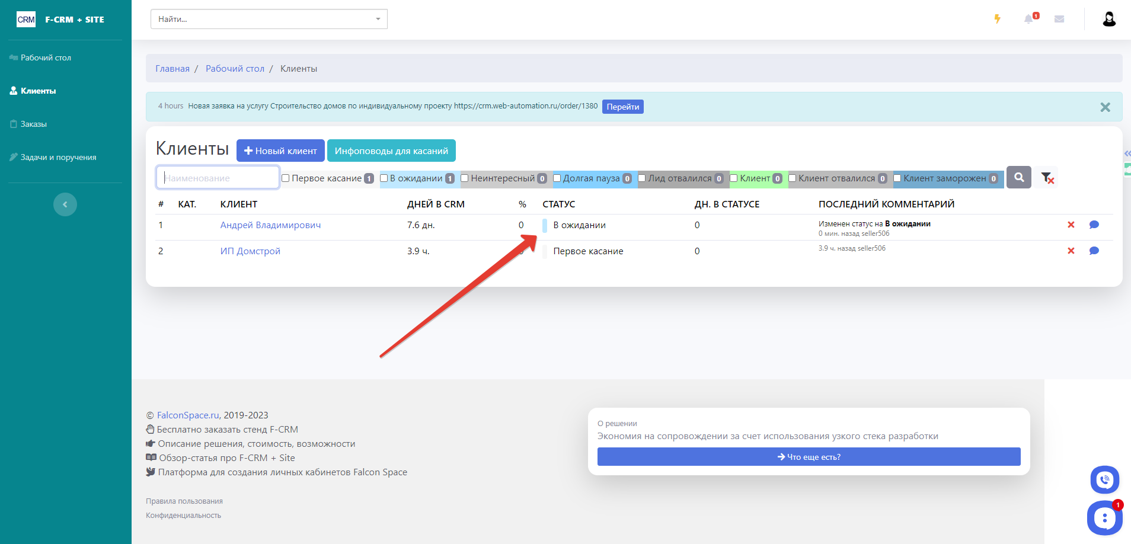Check the Клиент заморожен filter checkbox
The height and width of the screenshot is (544, 1131).
pyautogui.click(x=897, y=178)
